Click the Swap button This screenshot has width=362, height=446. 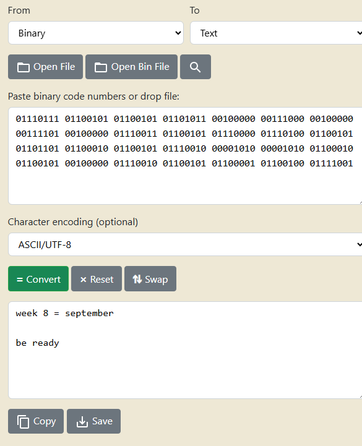[150, 279]
